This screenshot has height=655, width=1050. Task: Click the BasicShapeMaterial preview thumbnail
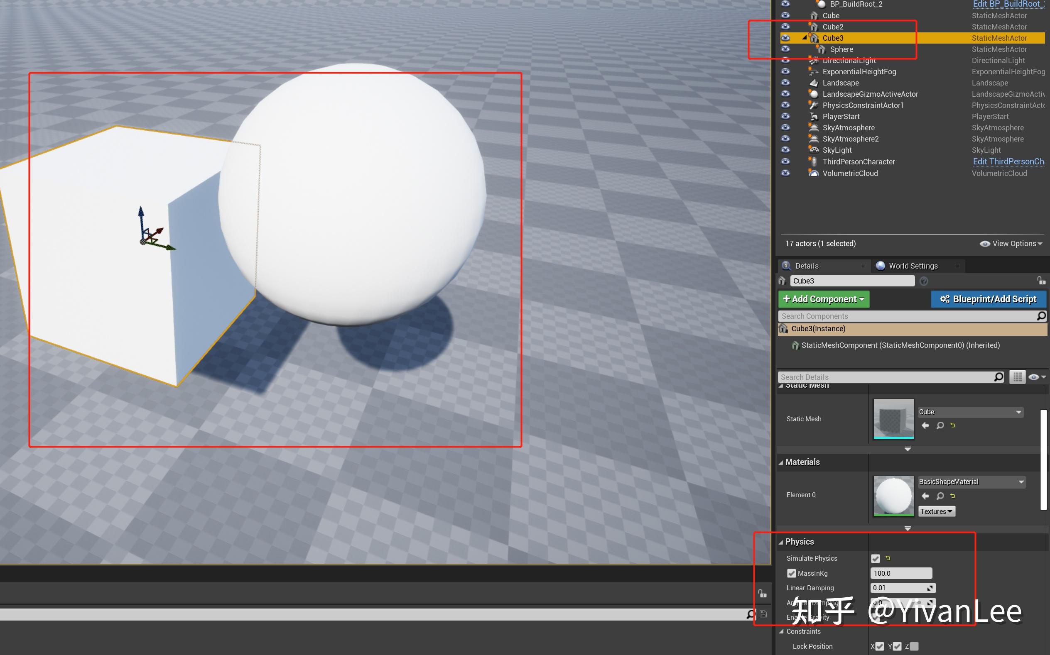coord(893,496)
